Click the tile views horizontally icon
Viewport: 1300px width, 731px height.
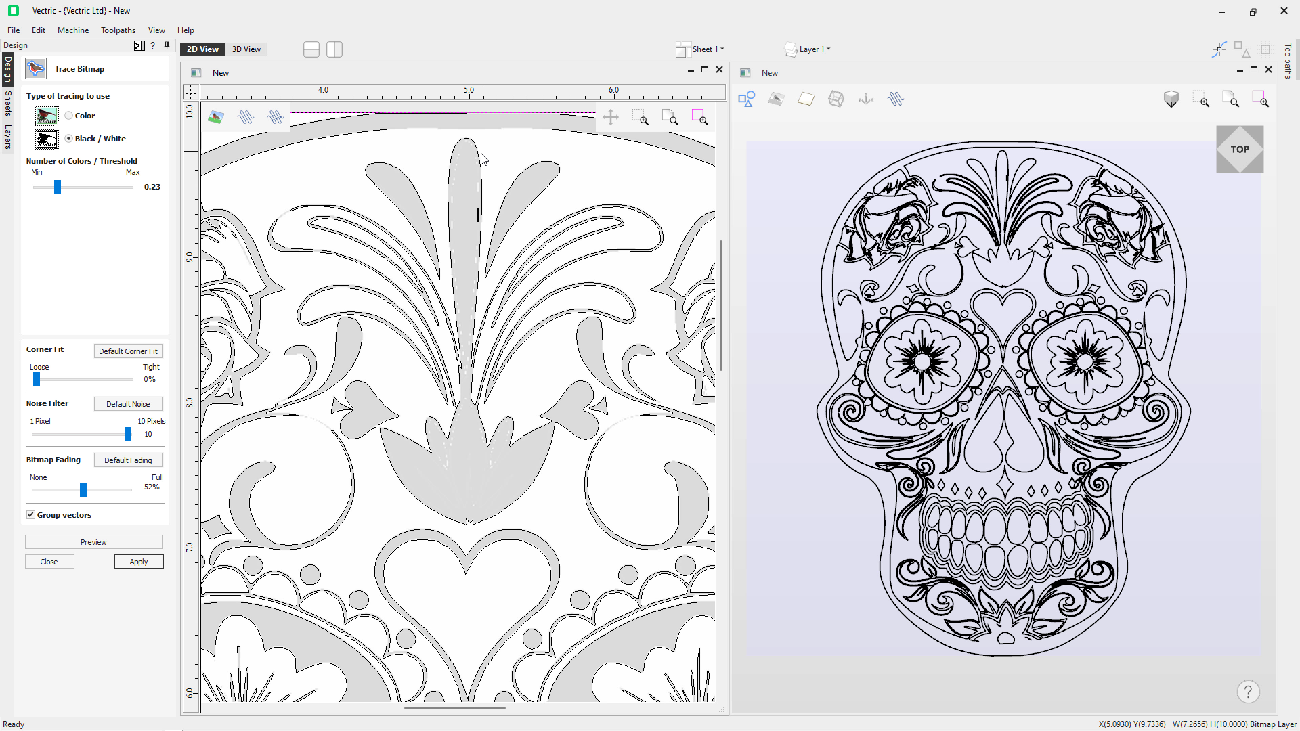click(x=311, y=49)
